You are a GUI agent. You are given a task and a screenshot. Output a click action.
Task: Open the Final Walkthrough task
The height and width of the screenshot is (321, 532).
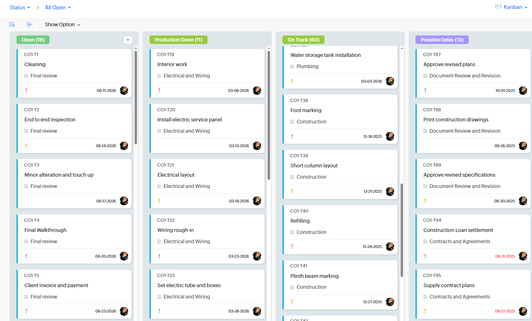[x=46, y=230]
